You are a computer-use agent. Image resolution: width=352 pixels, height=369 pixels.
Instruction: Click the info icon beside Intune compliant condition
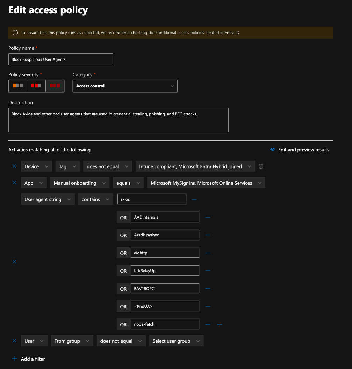pos(261,166)
